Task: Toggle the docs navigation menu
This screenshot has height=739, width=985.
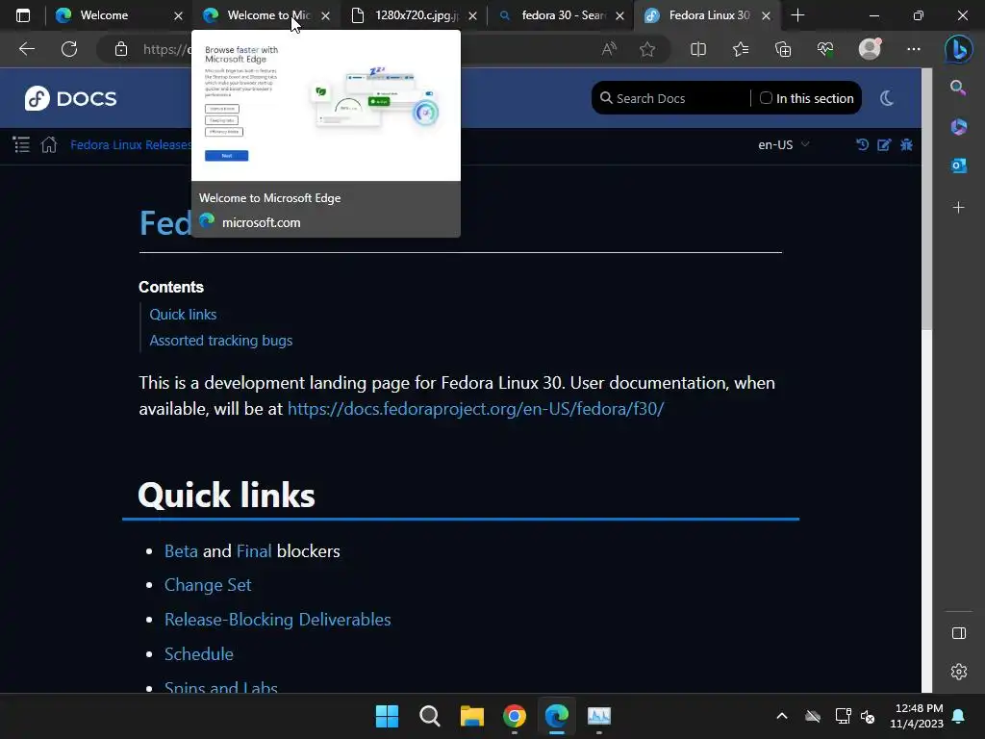Action: click(x=21, y=145)
